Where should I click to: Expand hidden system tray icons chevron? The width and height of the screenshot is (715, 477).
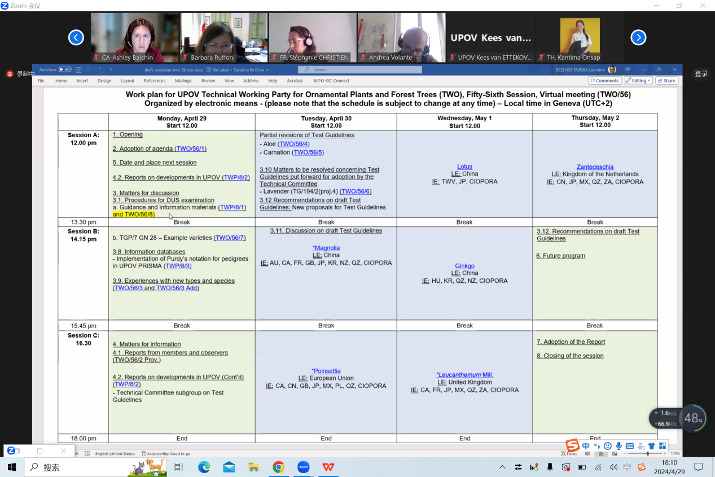(x=502, y=467)
